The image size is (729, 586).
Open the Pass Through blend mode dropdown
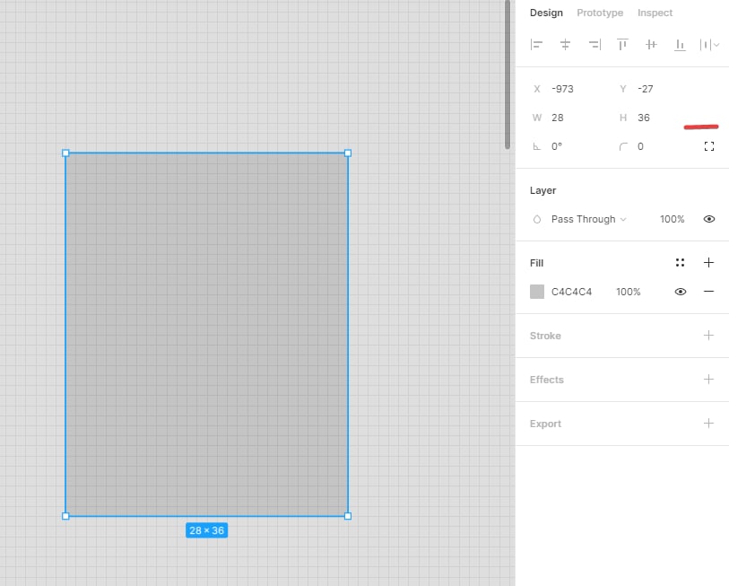click(x=588, y=219)
